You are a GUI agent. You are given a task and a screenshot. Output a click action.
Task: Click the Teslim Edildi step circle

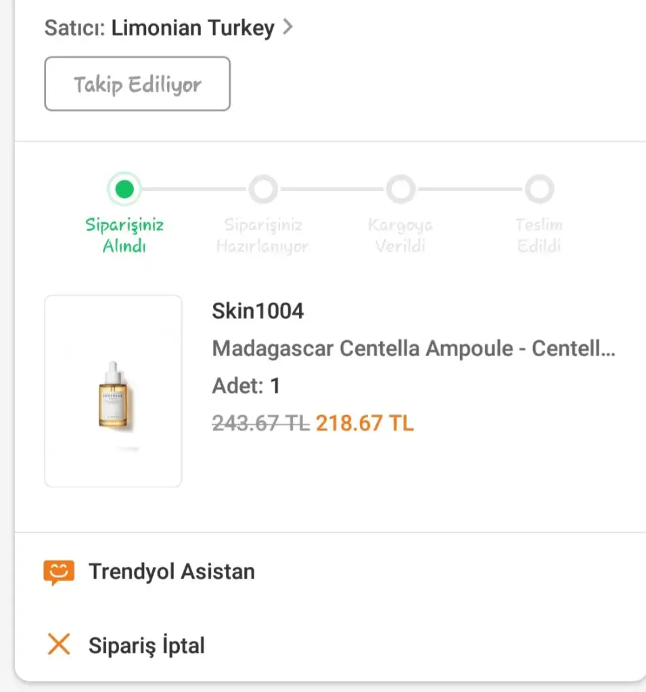pos(539,190)
